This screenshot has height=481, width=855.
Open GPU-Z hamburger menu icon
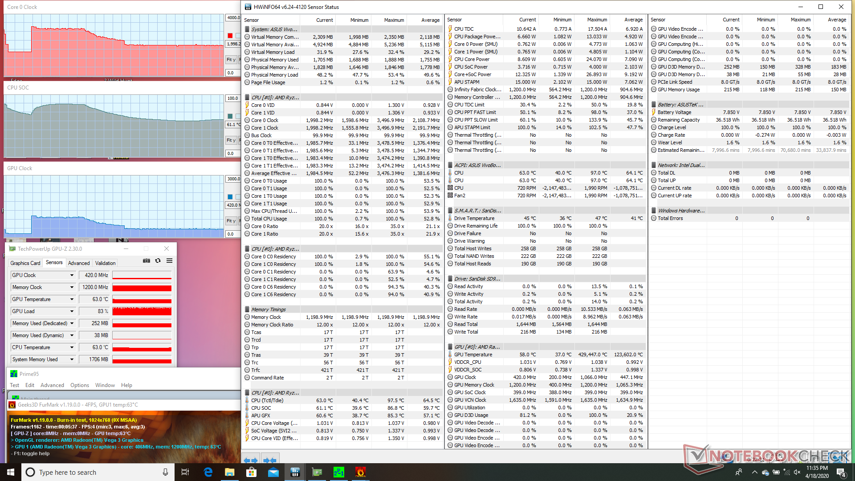click(169, 261)
